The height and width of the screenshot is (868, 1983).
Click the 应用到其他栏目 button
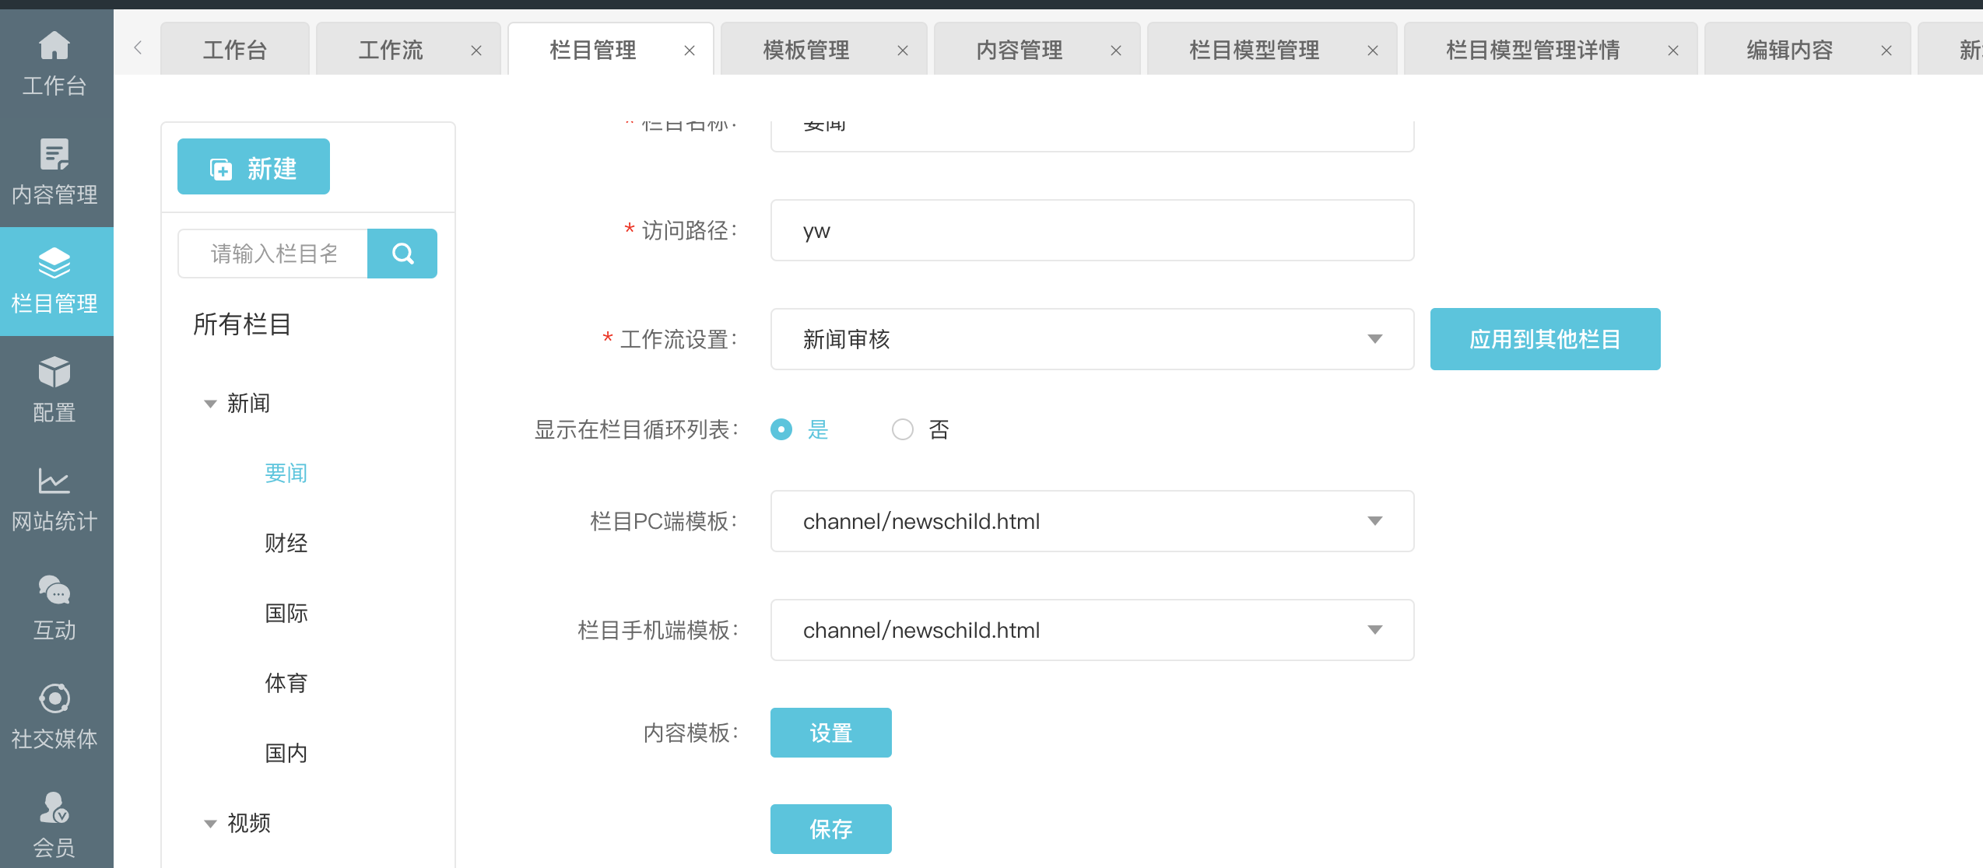pyautogui.click(x=1545, y=339)
